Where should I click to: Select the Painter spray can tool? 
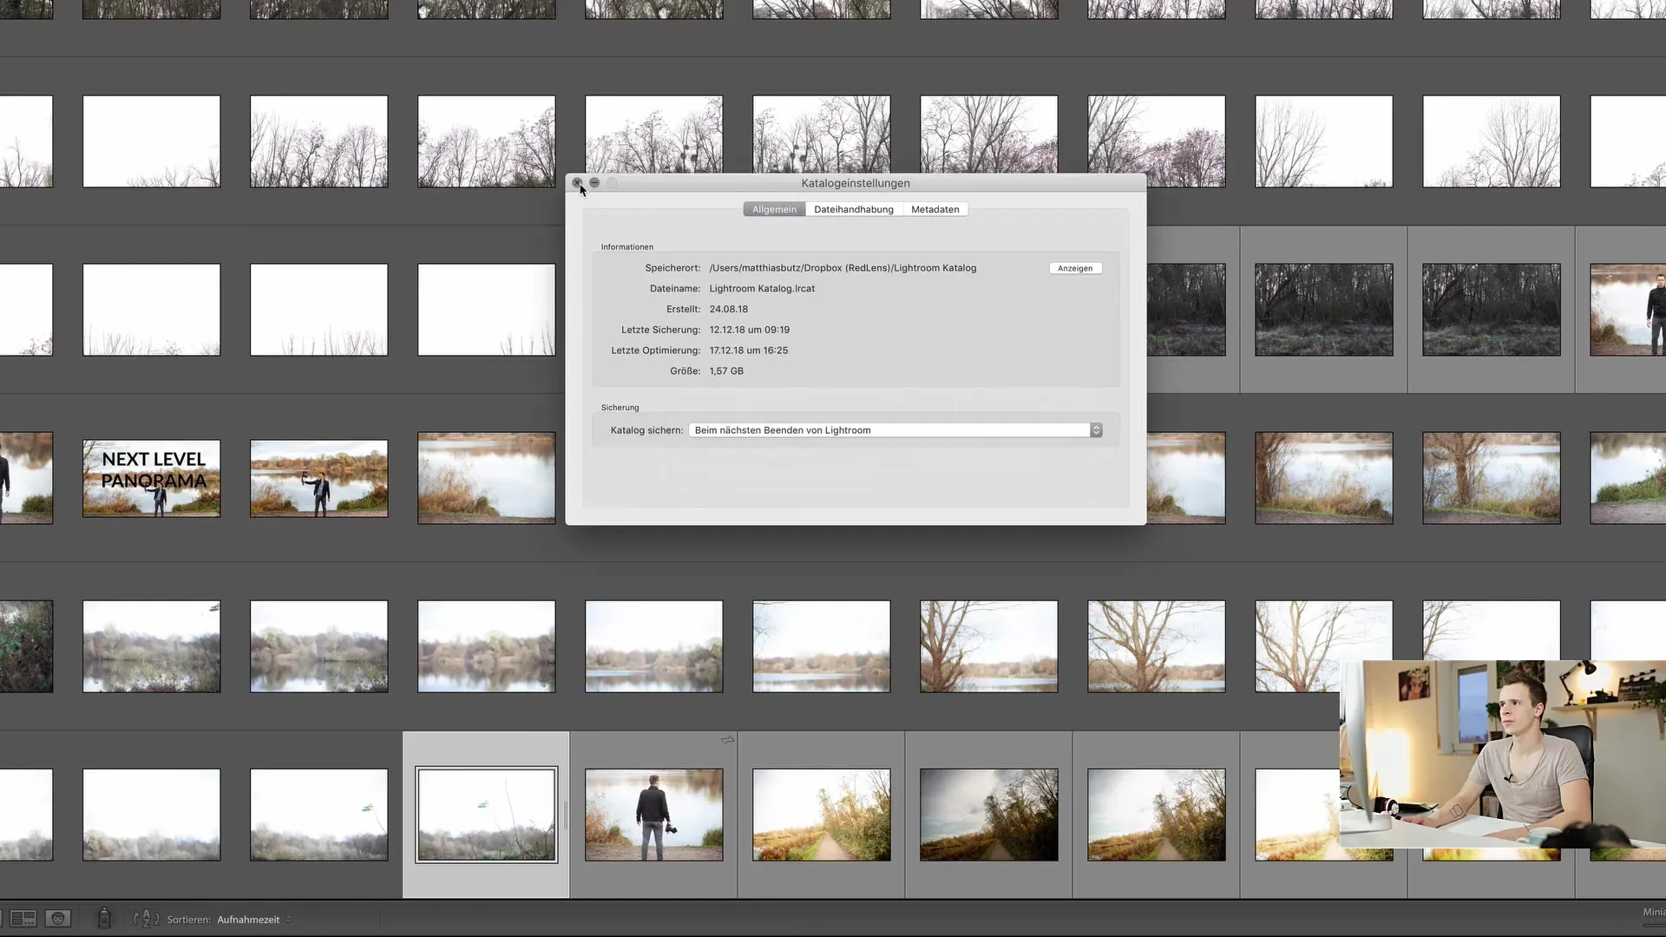(104, 918)
